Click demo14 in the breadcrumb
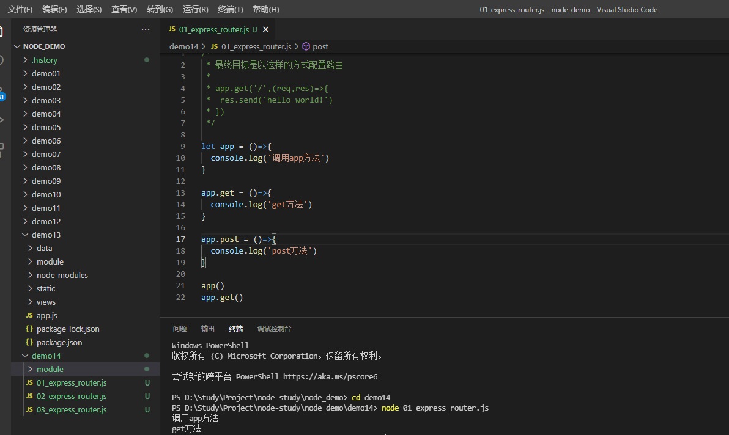Screen dimensions: 729x435 coord(183,46)
